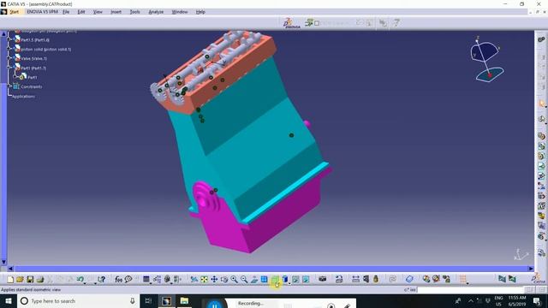Click the Zoom In magnifier
This screenshot has width=548, height=308.
tap(234, 280)
